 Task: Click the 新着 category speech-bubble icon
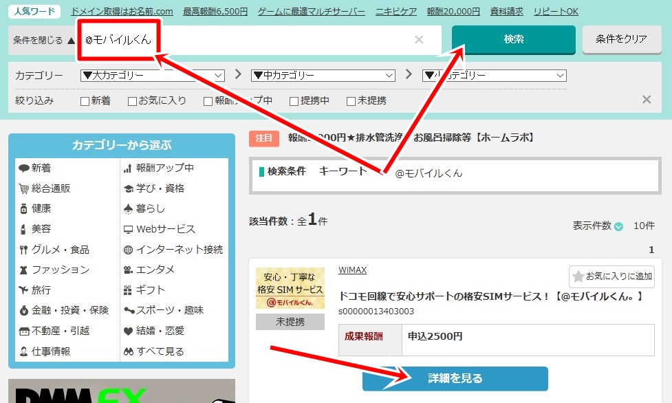(x=24, y=168)
